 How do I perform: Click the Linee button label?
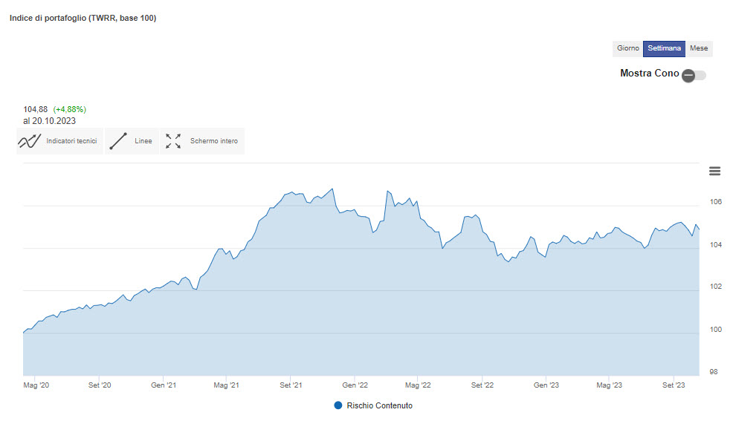pyautogui.click(x=143, y=141)
